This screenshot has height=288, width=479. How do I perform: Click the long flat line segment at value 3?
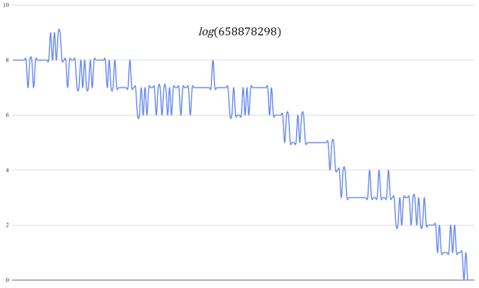357,197
